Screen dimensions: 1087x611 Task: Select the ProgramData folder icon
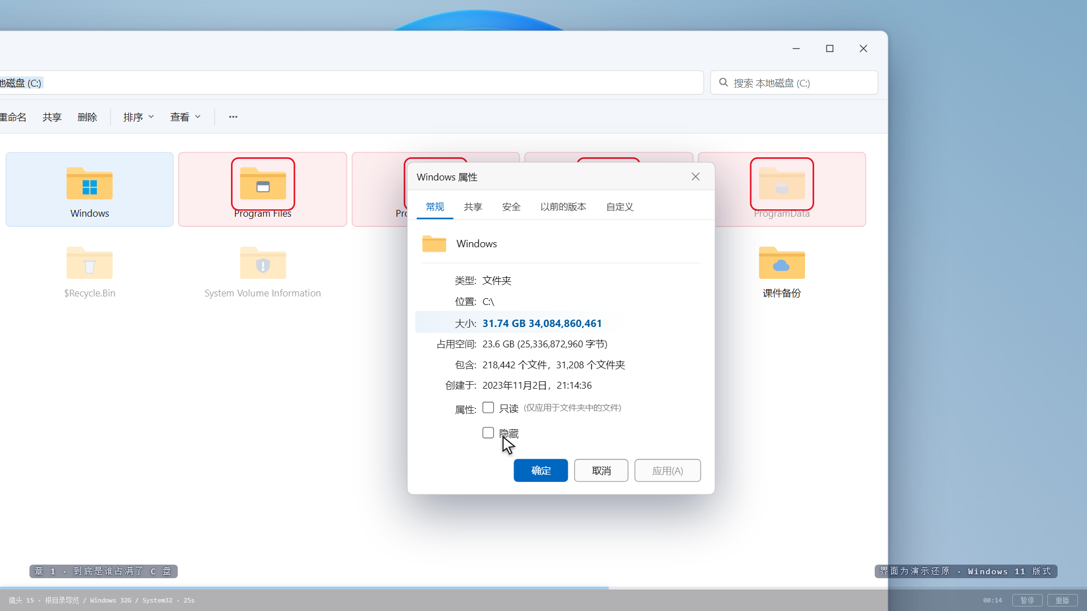[782, 183]
